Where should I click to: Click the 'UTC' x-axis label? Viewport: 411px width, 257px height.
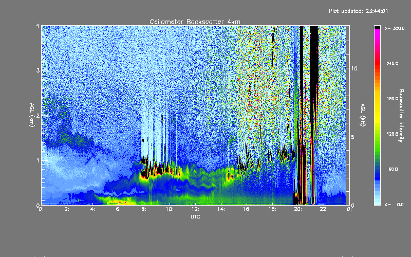(x=195, y=216)
